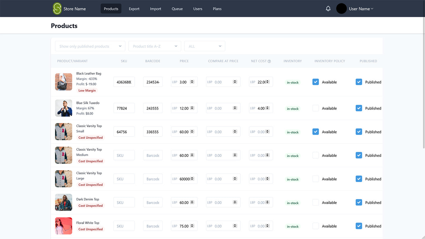Click the Net Cost info tooltip icon
425x239 pixels.
coord(269,61)
